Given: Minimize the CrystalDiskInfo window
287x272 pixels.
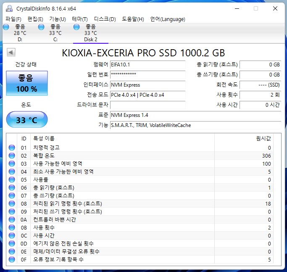Looking at the screenshot, I should pyautogui.click(x=237, y=8).
